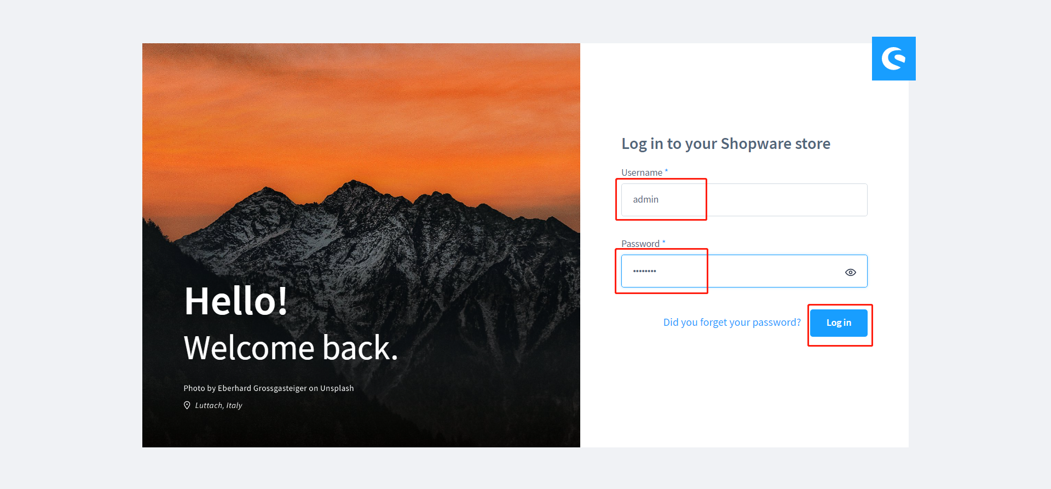Select the 'Log in to your Shopware store' heading
This screenshot has width=1051, height=489.
click(x=726, y=143)
